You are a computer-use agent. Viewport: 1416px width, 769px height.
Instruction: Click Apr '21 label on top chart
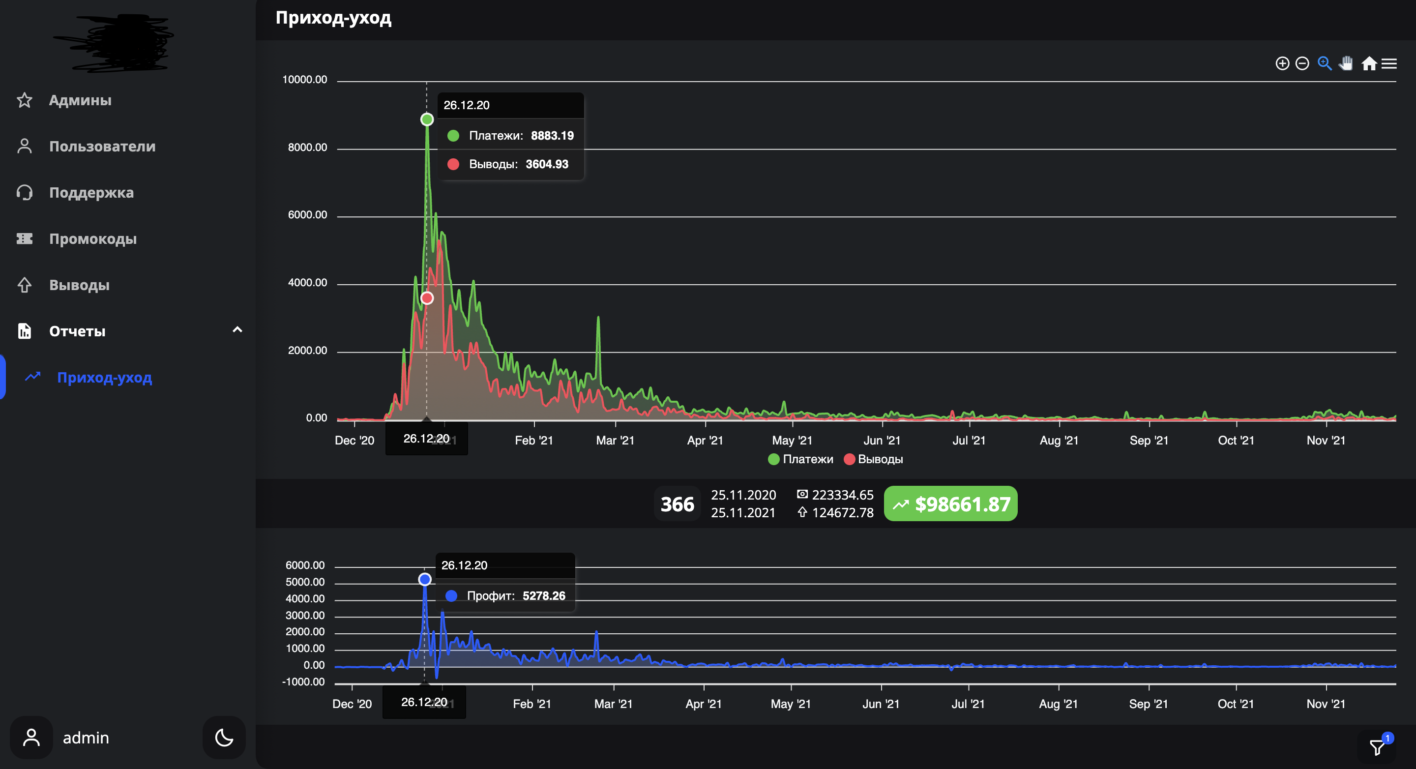pyautogui.click(x=705, y=440)
